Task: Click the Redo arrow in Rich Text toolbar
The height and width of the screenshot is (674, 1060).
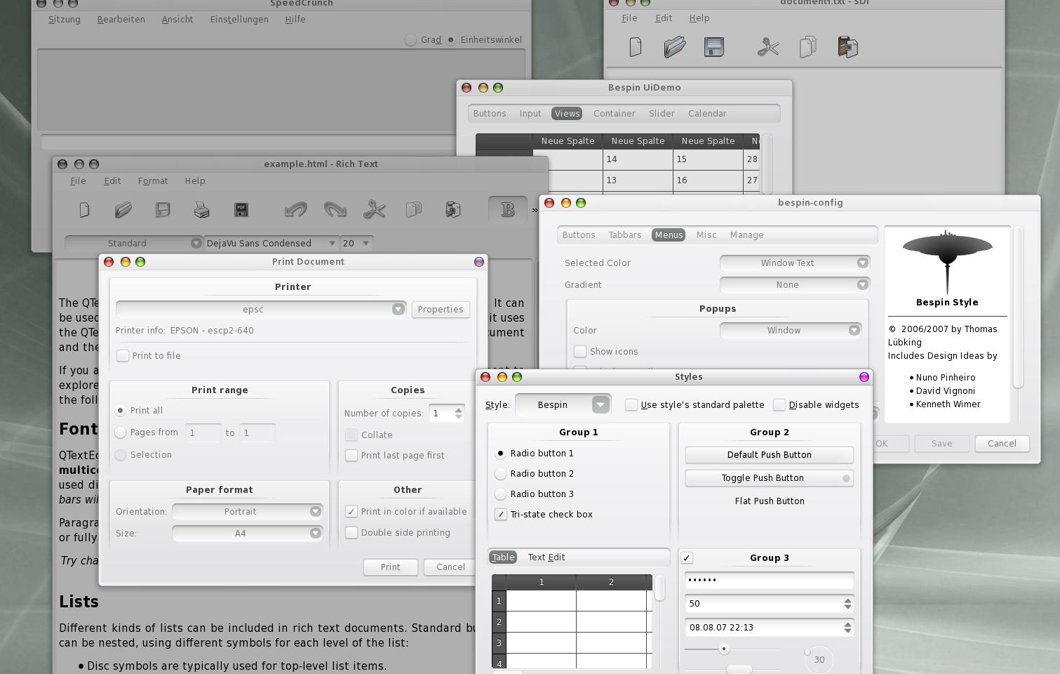Action: click(x=335, y=209)
